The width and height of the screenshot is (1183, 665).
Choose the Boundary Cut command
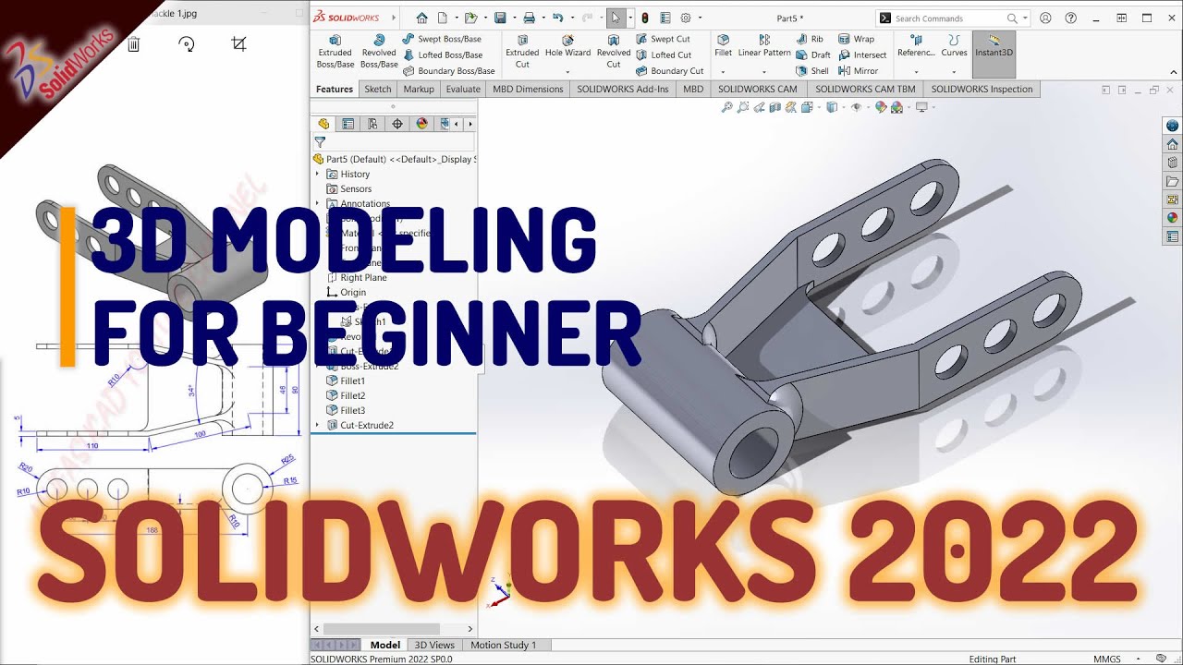[670, 70]
